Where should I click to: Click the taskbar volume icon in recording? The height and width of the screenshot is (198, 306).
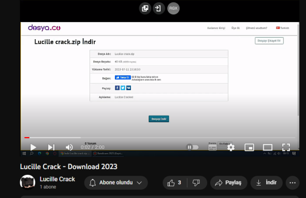coord(279,154)
